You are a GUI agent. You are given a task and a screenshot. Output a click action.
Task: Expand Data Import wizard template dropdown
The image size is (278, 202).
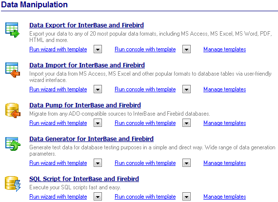coord(98,89)
